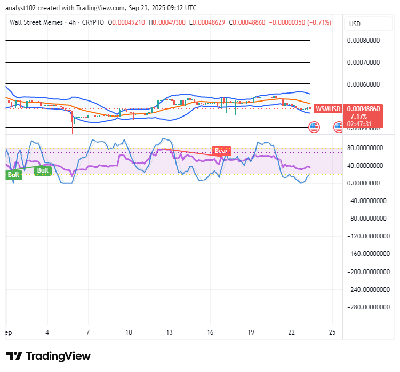
Task: Click the 02:47:31 countdown timer
Action: (359, 124)
